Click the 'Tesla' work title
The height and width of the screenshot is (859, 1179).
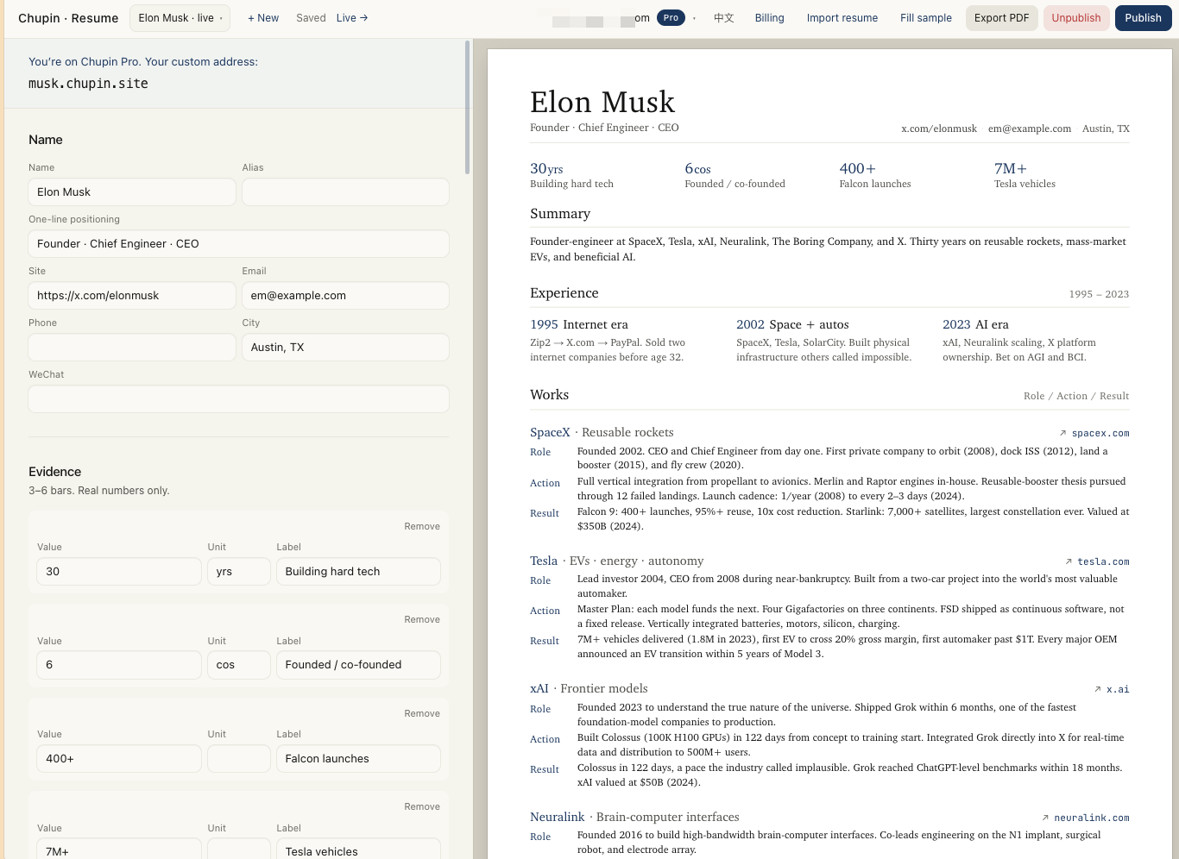pos(544,561)
